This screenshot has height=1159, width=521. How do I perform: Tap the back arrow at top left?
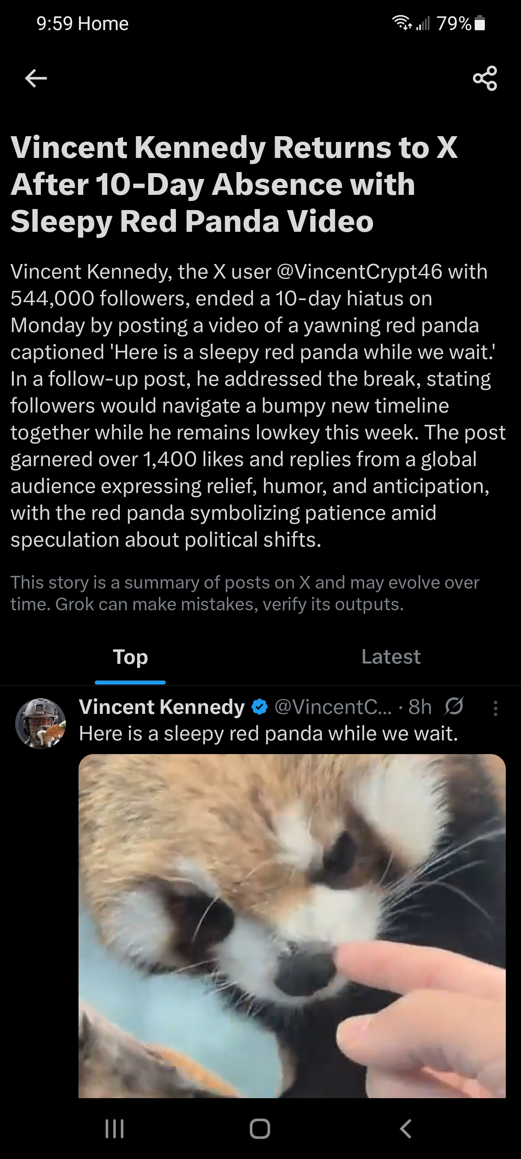[36, 78]
